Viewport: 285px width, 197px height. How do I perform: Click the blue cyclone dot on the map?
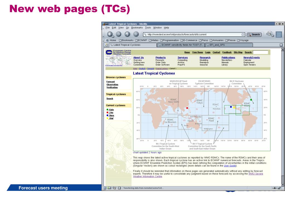click(x=231, y=107)
